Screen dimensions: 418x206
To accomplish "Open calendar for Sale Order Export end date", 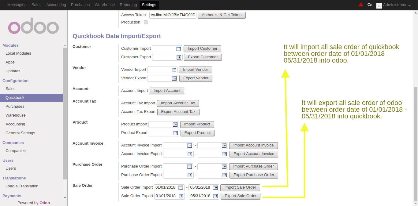I will [x=215, y=196].
